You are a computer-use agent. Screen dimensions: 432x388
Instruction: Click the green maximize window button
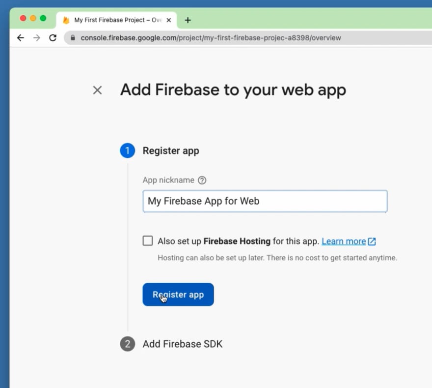tap(43, 18)
